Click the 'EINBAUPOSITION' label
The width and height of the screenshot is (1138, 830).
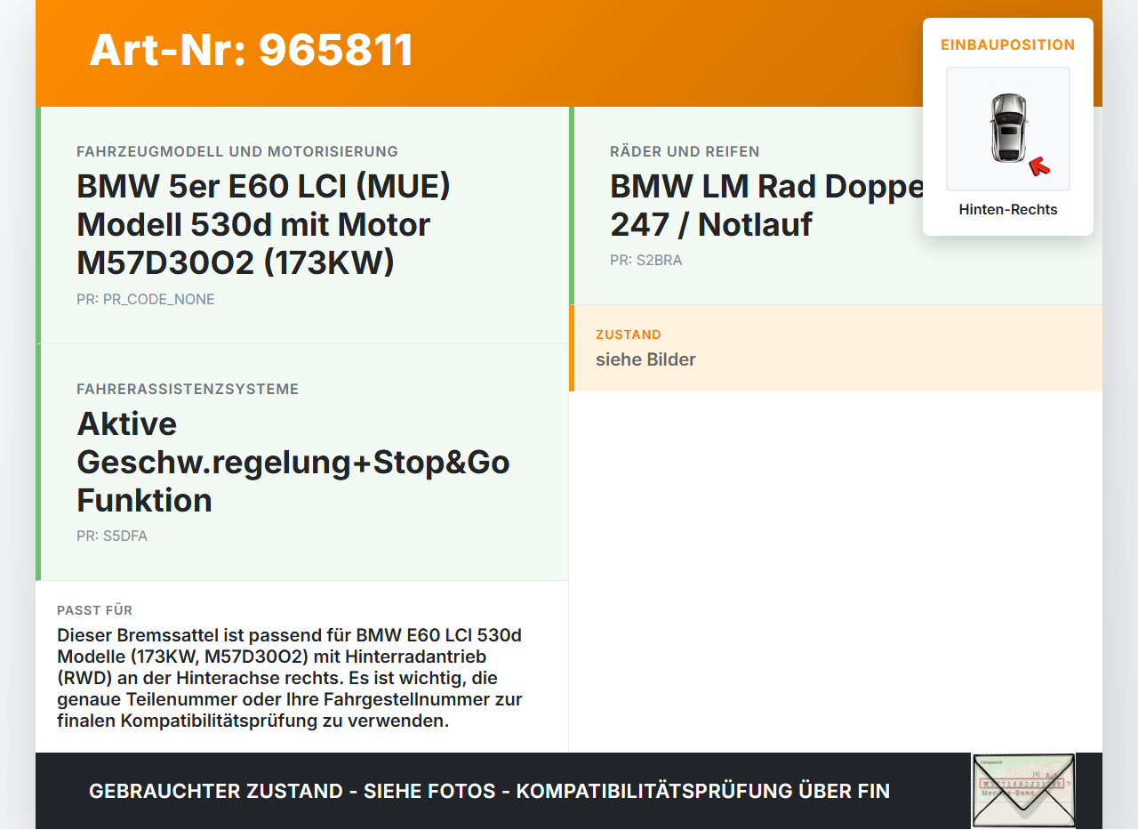point(1008,44)
